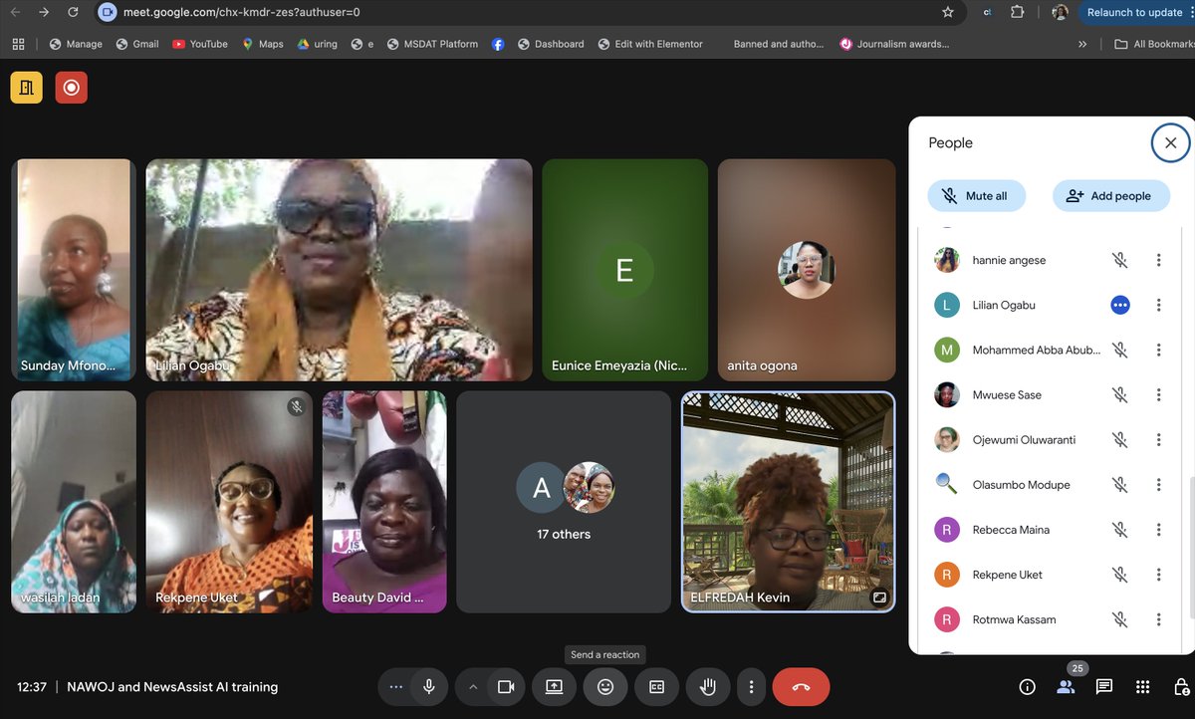Click the red Leave call button
The image size is (1195, 719).
point(801,687)
